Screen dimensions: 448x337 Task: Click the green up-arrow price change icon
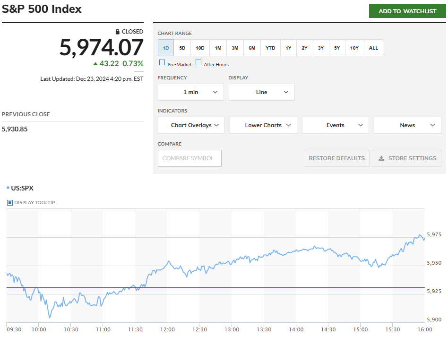click(95, 63)
